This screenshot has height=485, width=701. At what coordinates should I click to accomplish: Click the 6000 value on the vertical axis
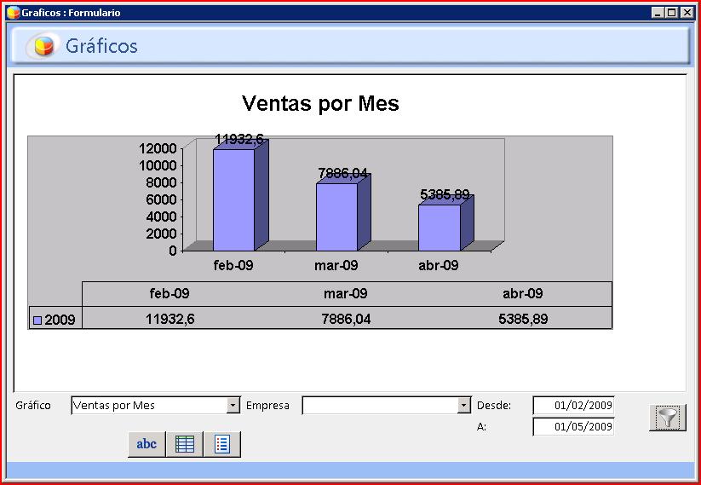[161, 199]
